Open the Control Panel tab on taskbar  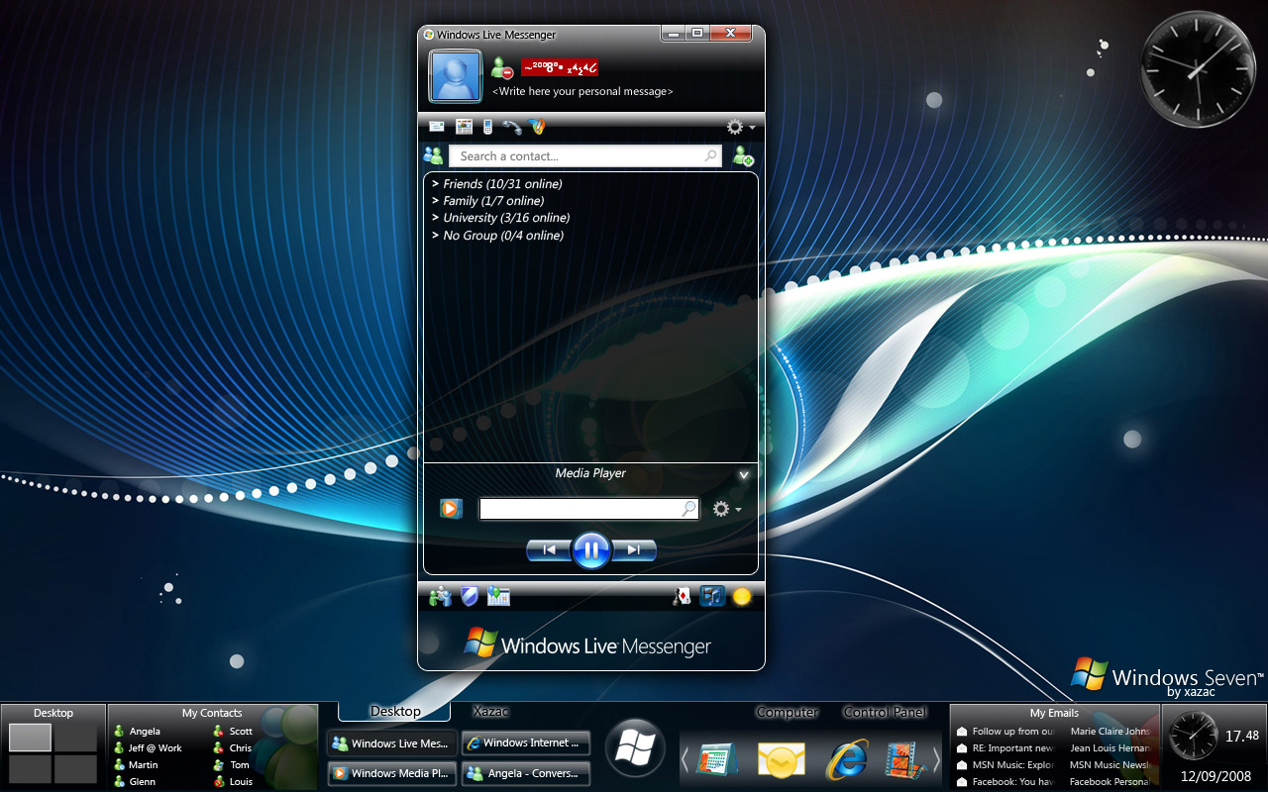click(885, 712)
